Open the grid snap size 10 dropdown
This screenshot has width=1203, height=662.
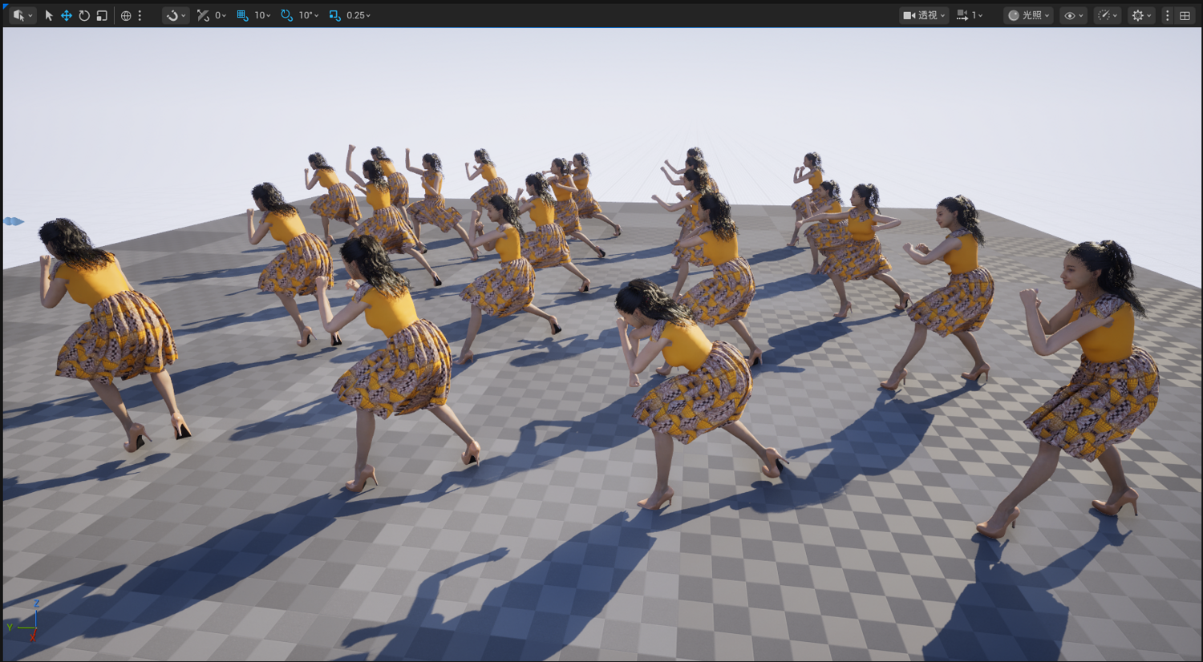pyautogui.click(x=262, y=15)
